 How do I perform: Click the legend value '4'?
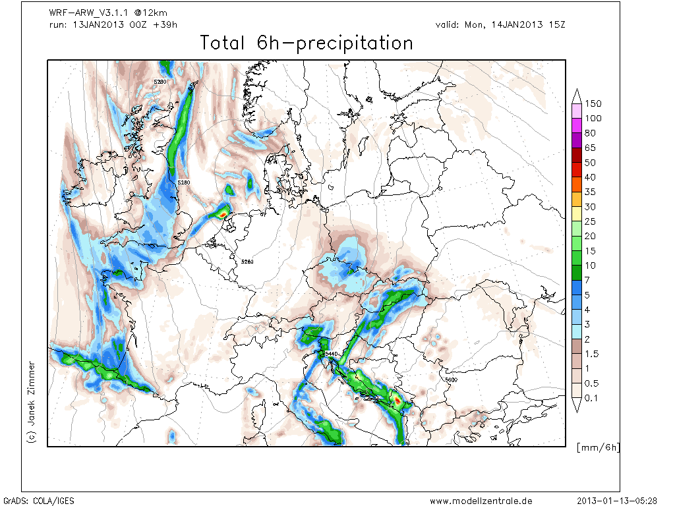point(587,310)
